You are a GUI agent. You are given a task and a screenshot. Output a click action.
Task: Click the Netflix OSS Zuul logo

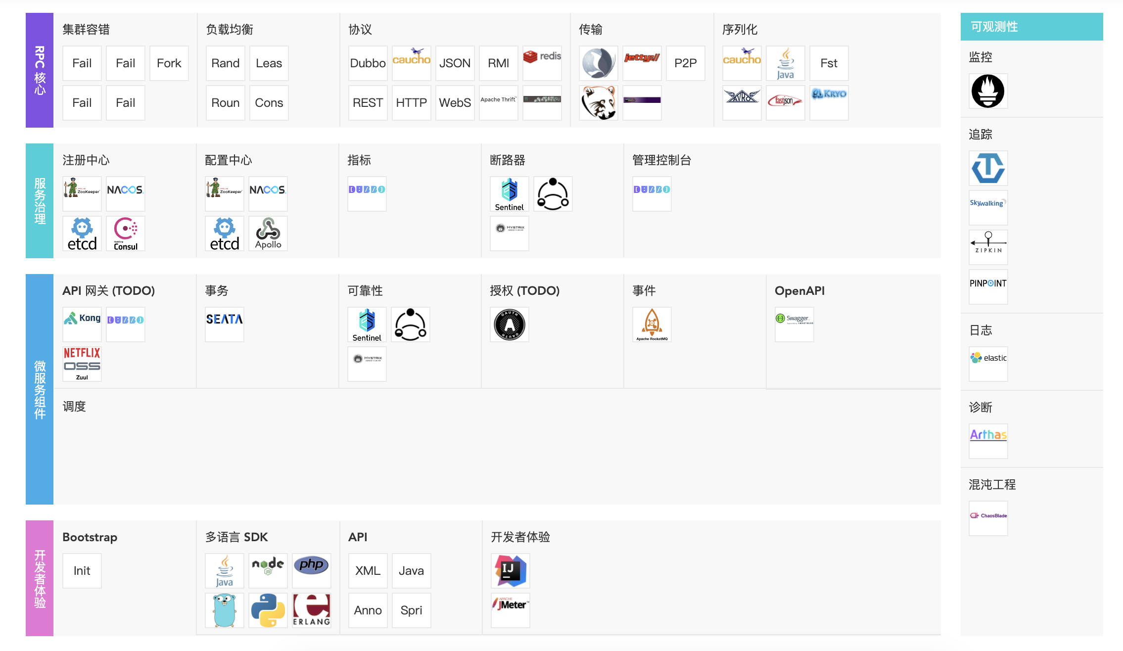point(82,364)
